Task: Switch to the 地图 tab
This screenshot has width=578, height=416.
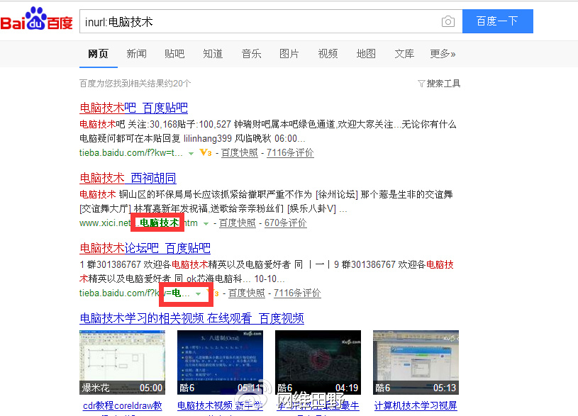Action: tap(366, 54)
